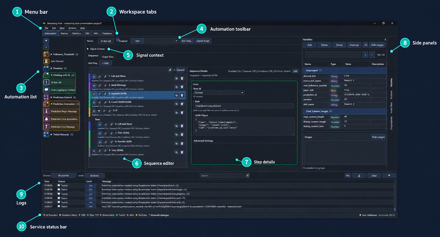
Task: Click the logs Search field
Action: click(222, 175)
